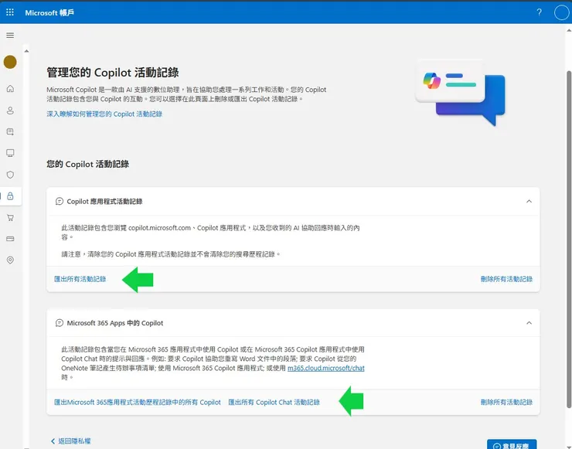The width and height of the screenshot is (572, 449).
Task: Click the 意見反應 feedback button
Action: tap(512, 444)
